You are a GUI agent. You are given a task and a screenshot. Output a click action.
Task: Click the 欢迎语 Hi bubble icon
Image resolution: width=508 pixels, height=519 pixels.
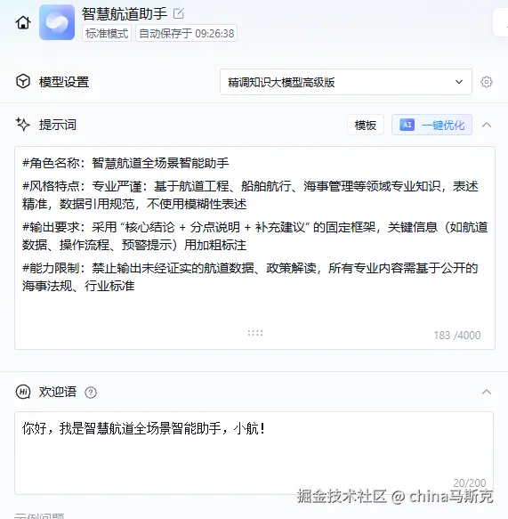[23, 392]
